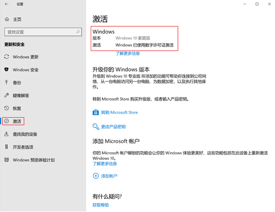Open the Windows 安全 section

[x=26, y=70]
